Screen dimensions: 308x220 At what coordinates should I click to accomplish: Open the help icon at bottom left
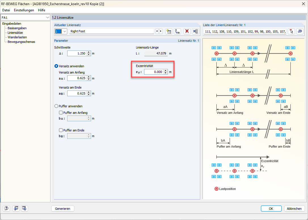(x=6, y=208)
